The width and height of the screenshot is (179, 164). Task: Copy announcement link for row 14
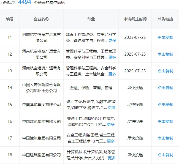(165, 88)
